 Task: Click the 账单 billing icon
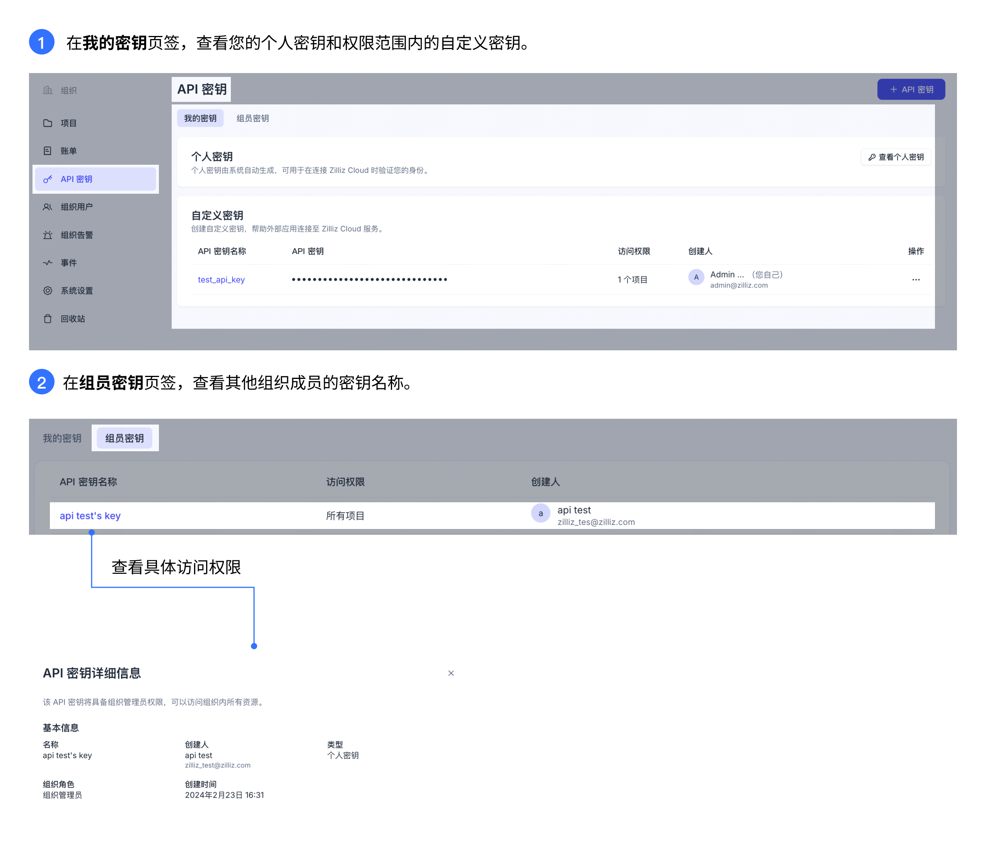48,151
